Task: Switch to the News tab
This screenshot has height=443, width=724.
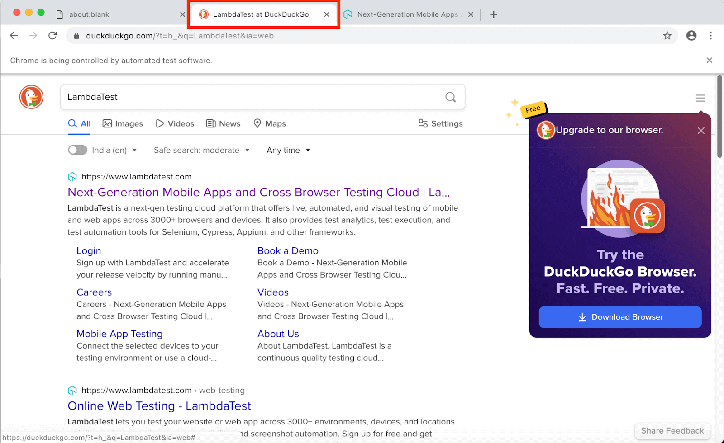Action: coord(223,123)
